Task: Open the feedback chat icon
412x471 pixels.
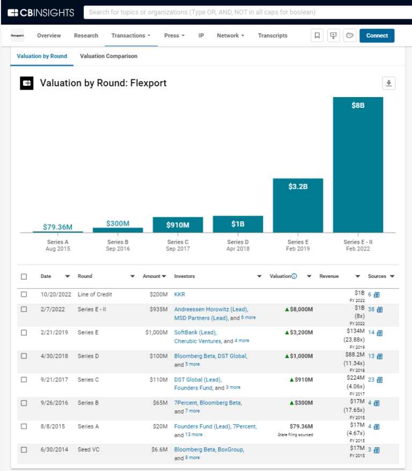Action: coord(350,35)
